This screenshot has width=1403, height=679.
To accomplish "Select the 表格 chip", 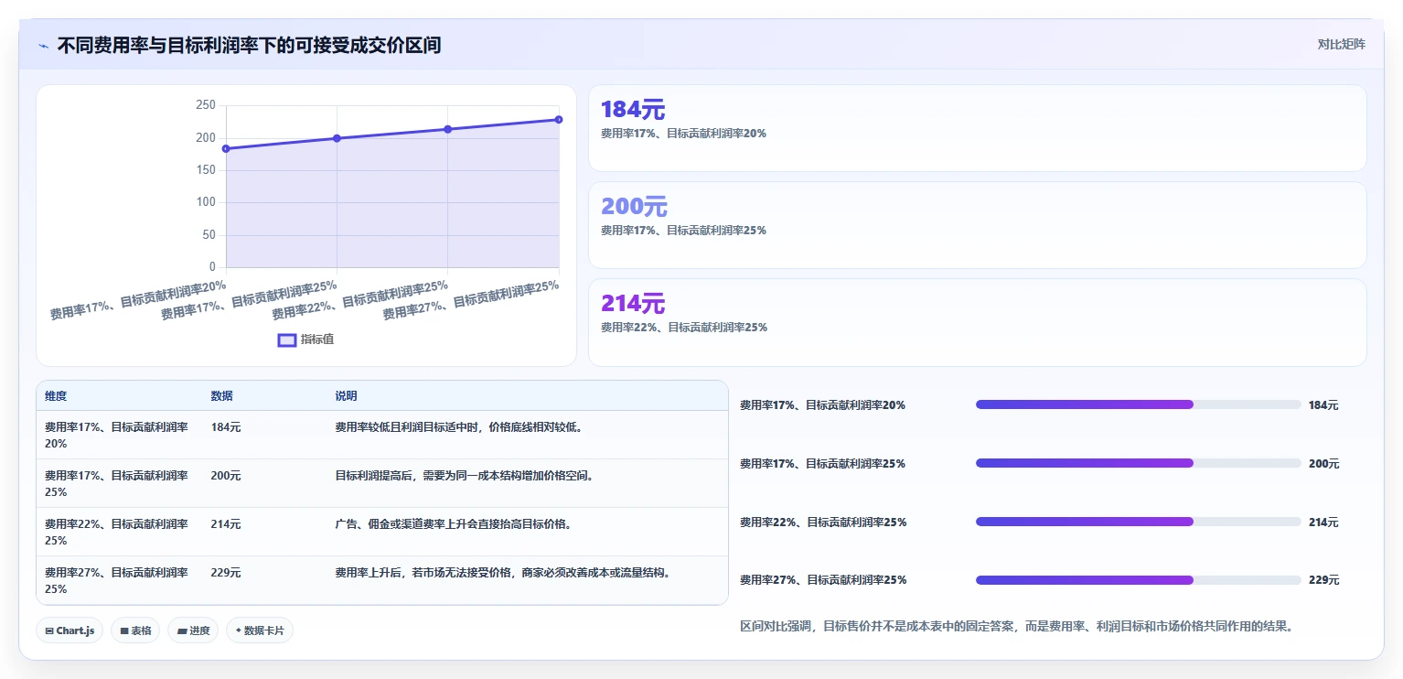I will [x=135, y=630].
